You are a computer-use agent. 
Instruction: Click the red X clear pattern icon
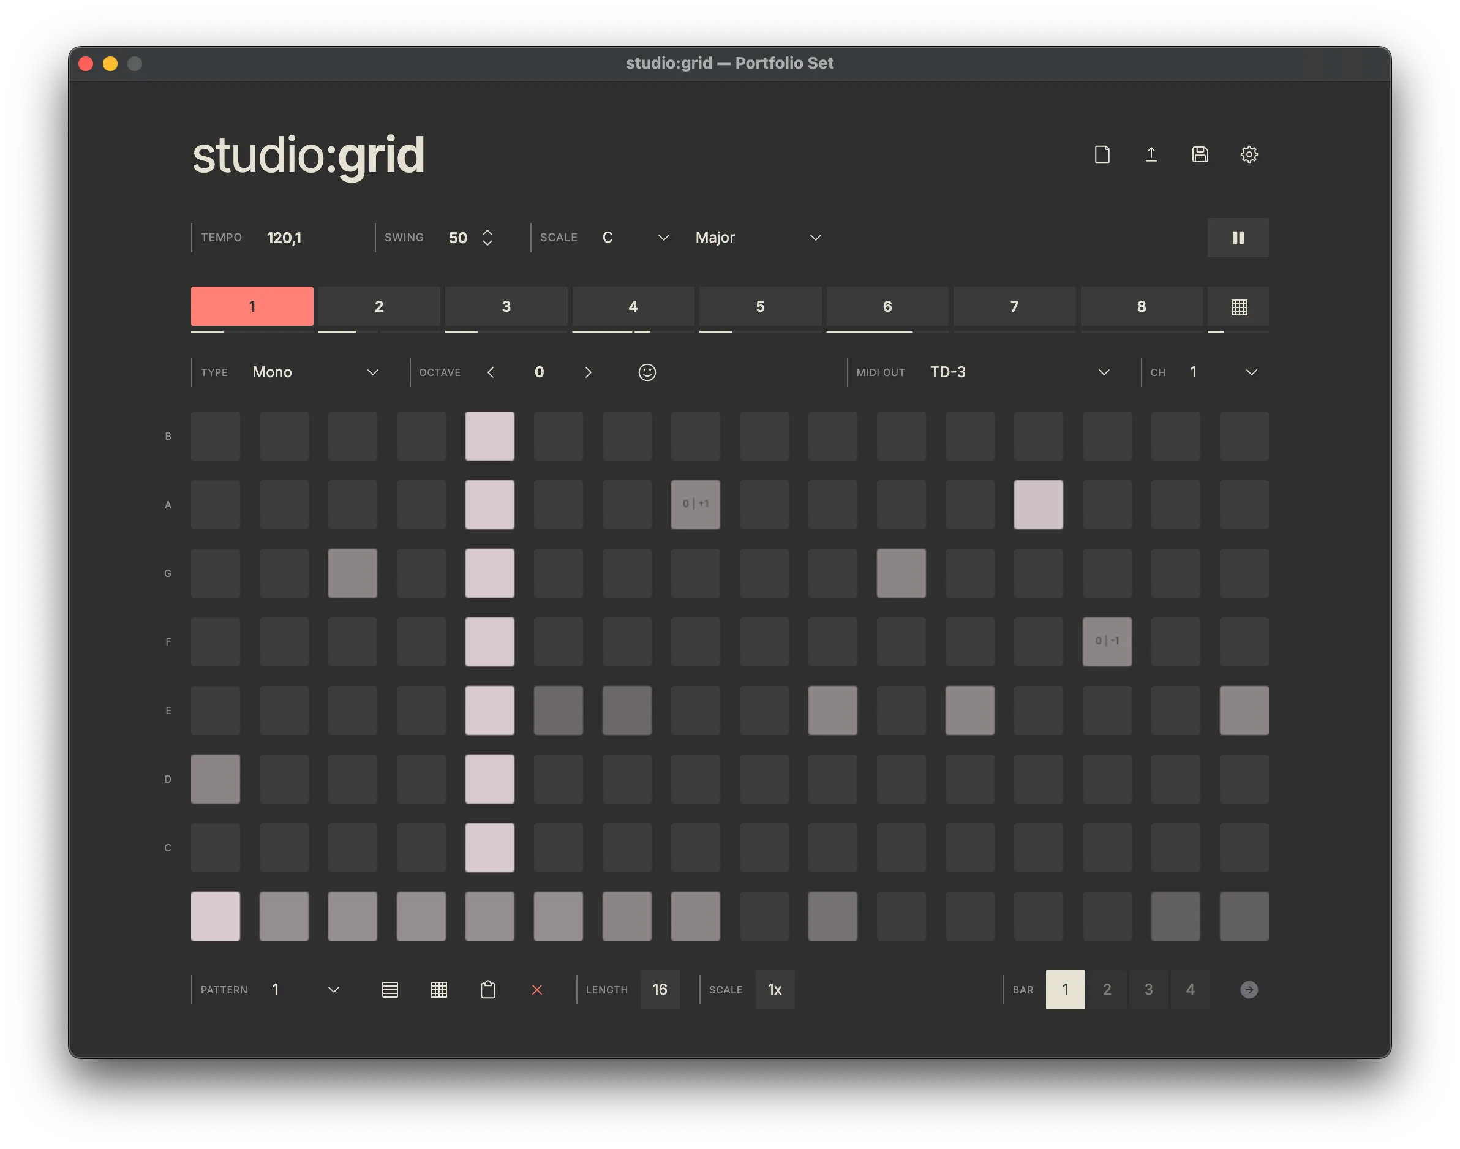[536, 990]
